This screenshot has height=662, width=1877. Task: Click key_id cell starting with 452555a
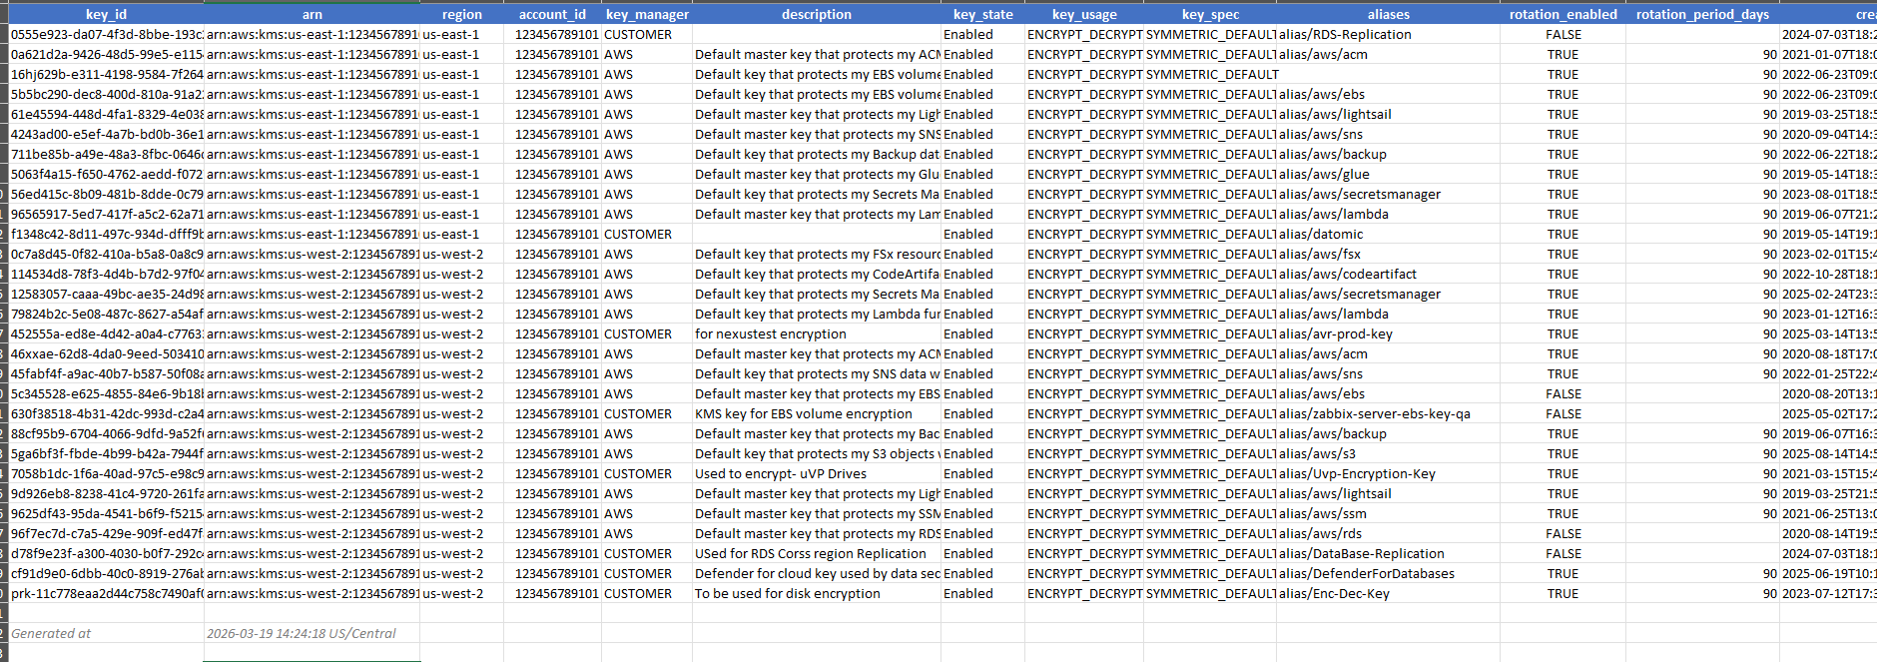[x=106, y=333]
